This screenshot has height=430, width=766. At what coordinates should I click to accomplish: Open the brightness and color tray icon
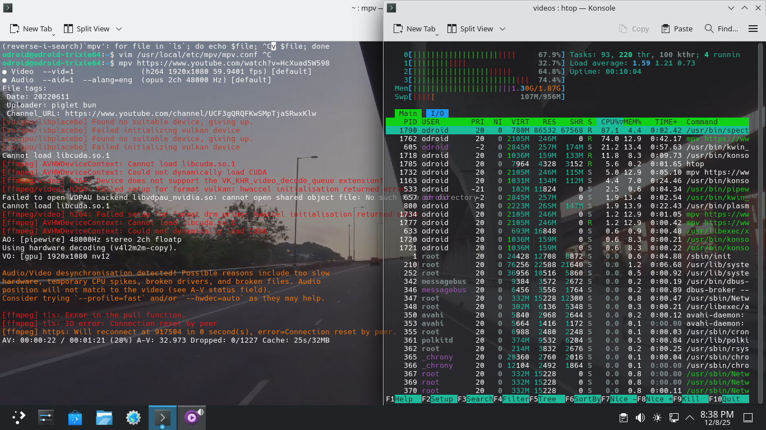pos(657,418)
